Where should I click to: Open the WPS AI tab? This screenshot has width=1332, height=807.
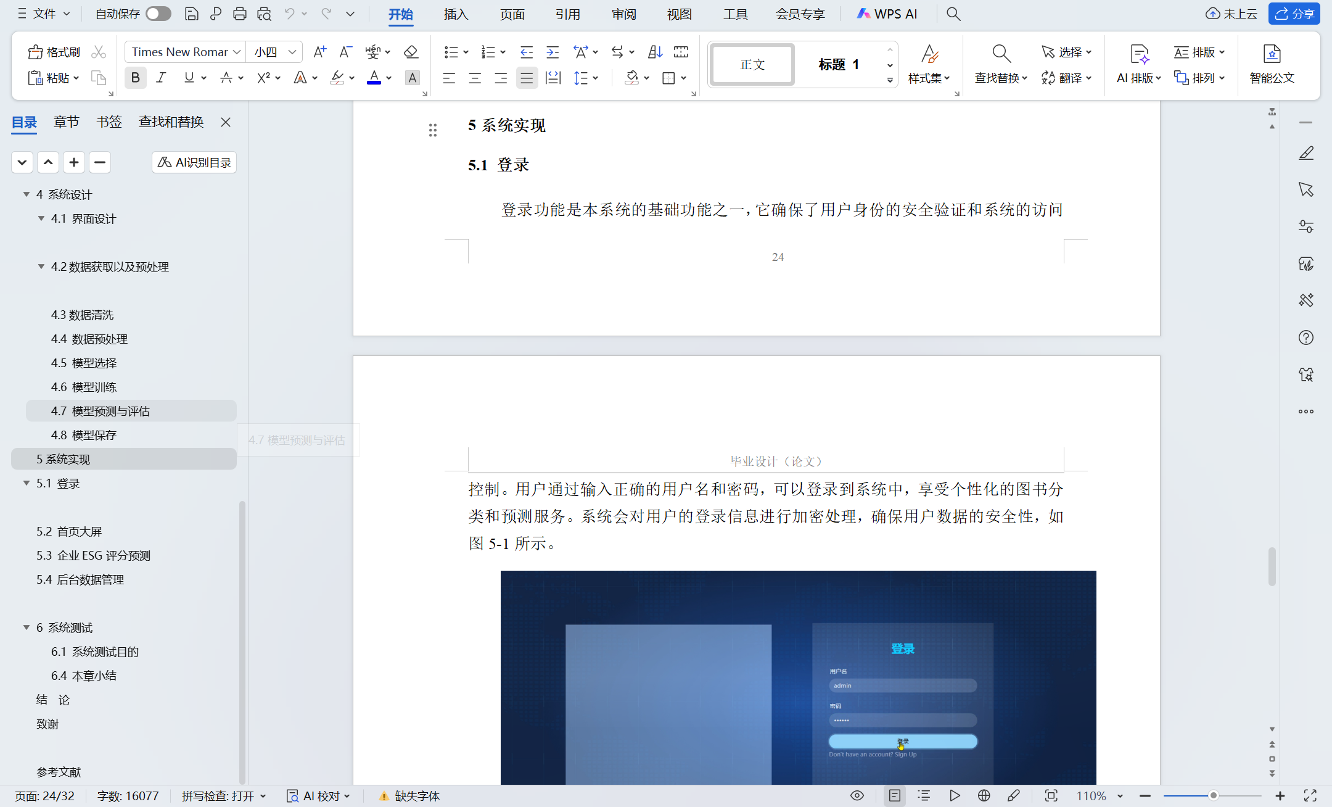coord(887,14)
